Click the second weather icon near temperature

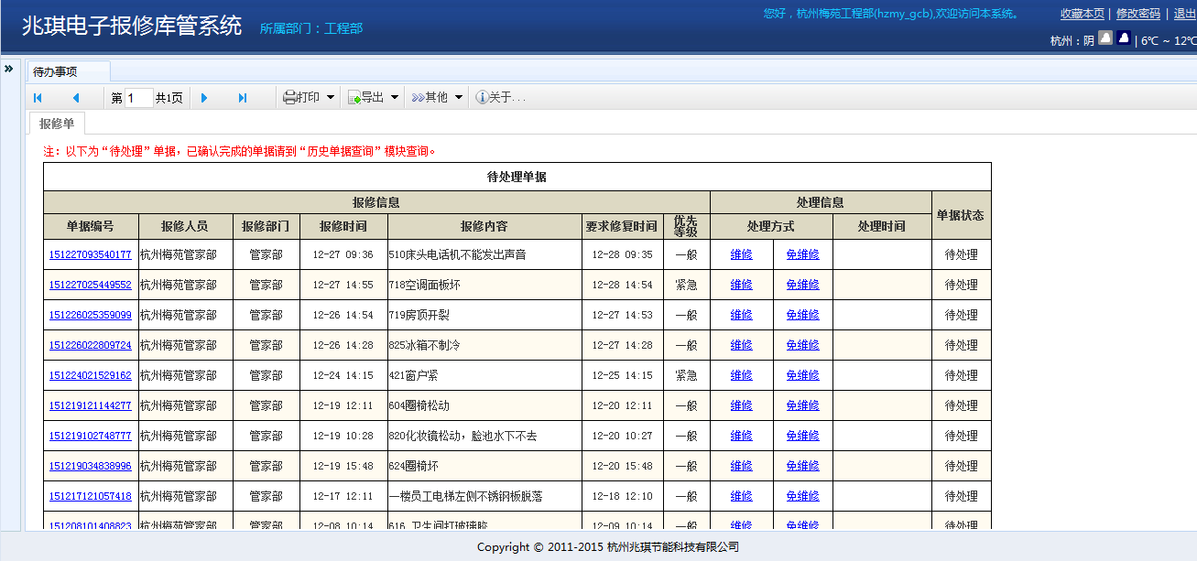(x=1123, y=38)
